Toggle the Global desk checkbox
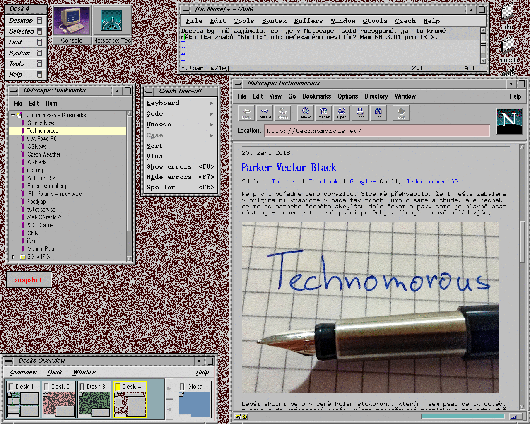Viewport: 530px width, 424px height. coord(182,387)
